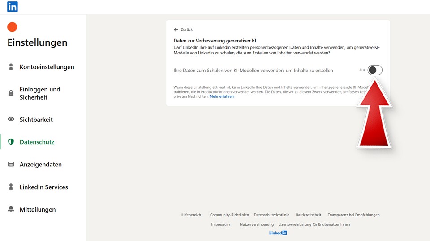Click the eye icon beside Sichtbarkeit

(11, 120)
